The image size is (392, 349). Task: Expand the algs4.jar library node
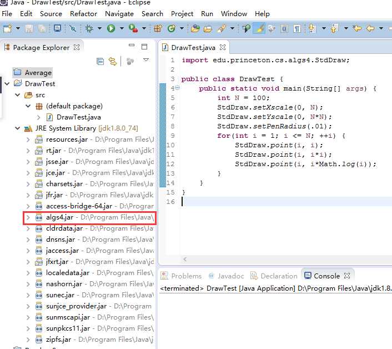coord(28,217)
